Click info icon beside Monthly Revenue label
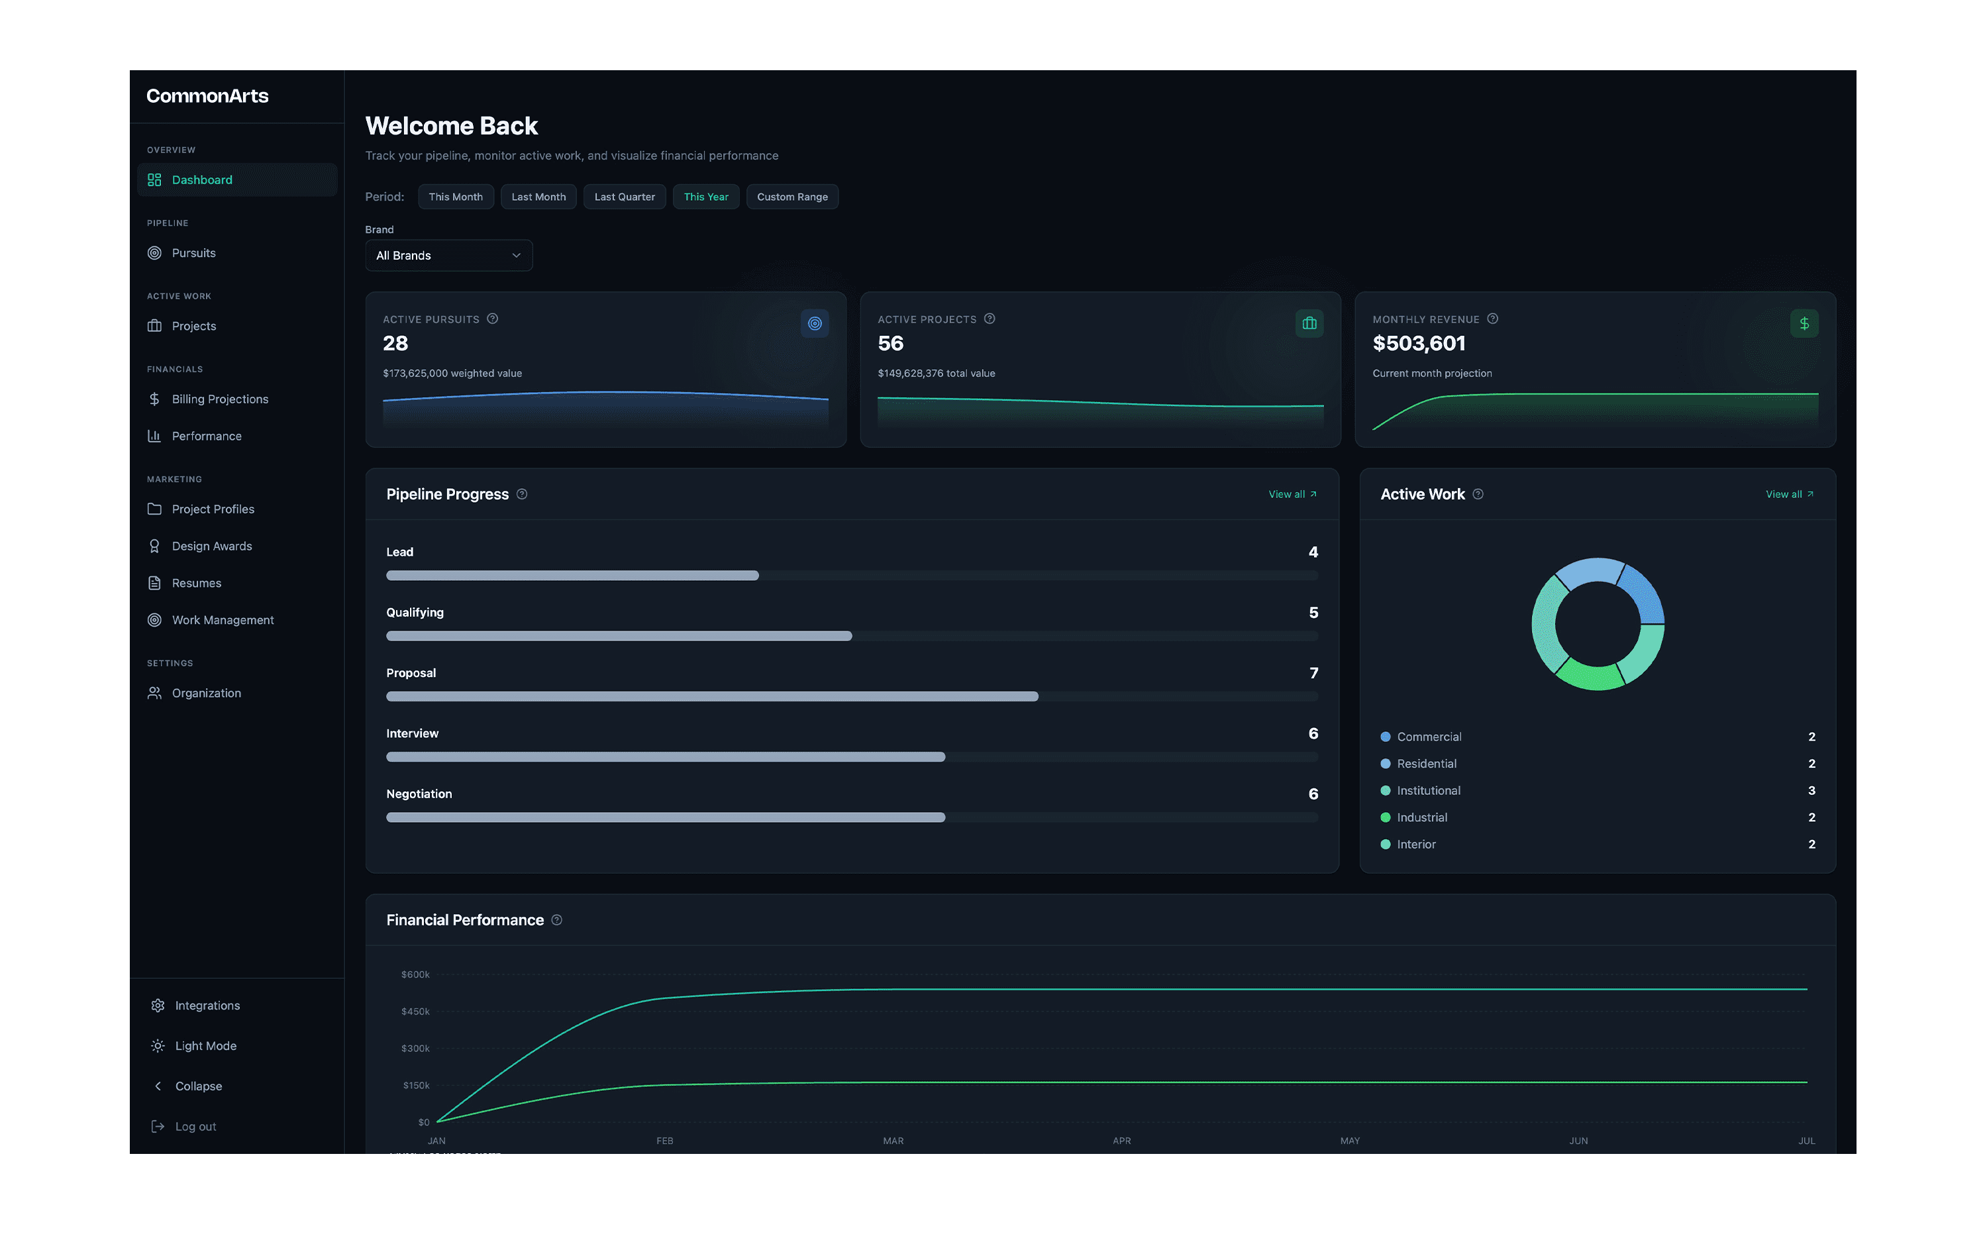 coord(1493,319)
